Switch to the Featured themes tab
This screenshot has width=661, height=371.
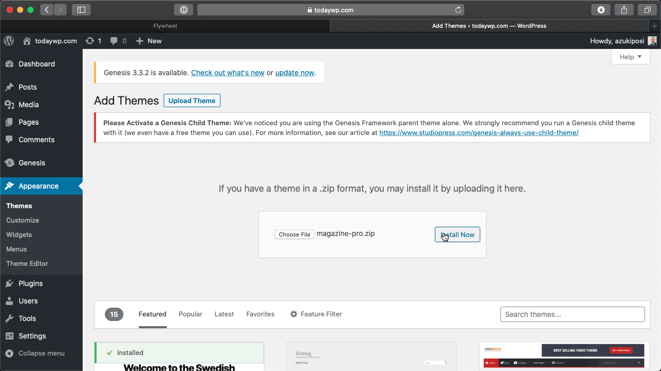pos(152,314)
